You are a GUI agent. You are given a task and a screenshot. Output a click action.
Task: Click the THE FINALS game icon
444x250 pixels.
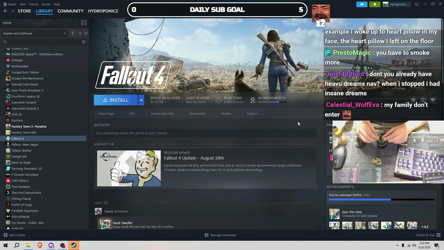pos(8,181)
